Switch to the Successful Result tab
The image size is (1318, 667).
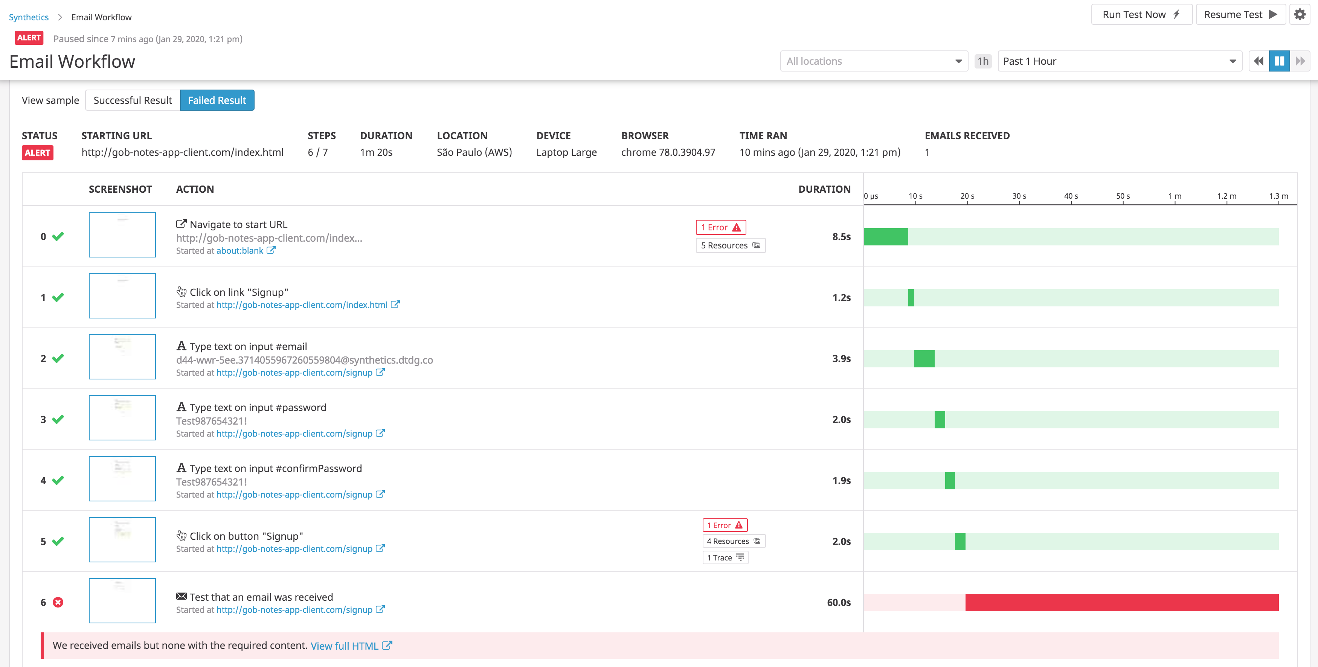pyautogui.click(x=133, y=100)
